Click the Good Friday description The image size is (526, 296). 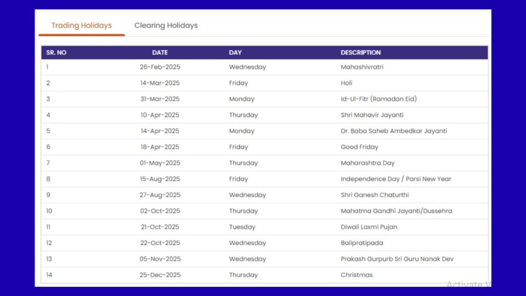point(359,146)
